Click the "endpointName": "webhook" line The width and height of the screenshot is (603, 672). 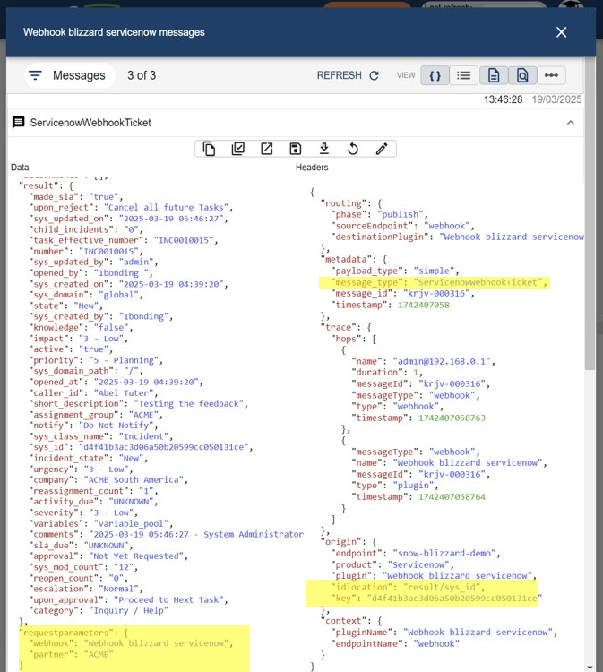395,643
